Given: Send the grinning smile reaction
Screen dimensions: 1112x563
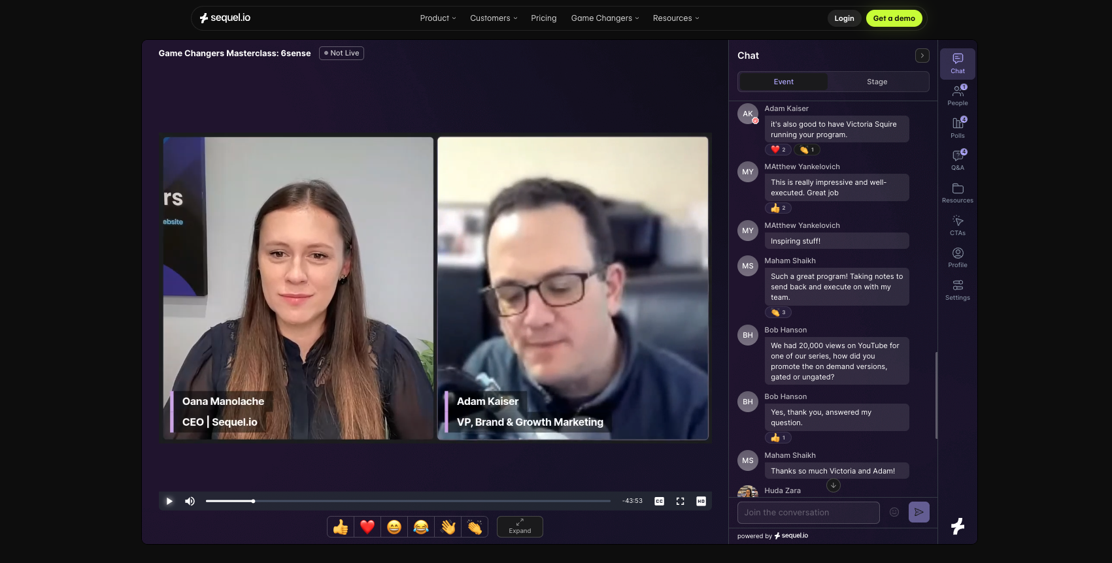Looking at the screenshot, I should coord(394,526).
